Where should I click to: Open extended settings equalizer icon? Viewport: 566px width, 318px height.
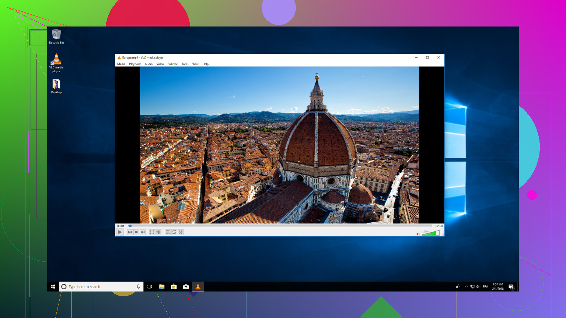[x=158, y=232]
